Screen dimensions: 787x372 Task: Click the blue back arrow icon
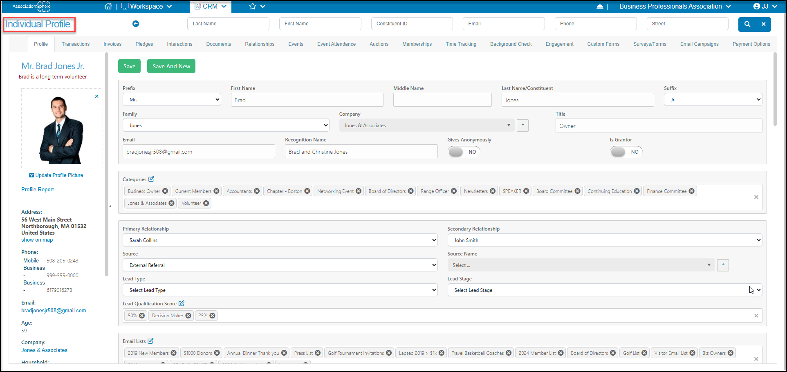click(136, 24)
